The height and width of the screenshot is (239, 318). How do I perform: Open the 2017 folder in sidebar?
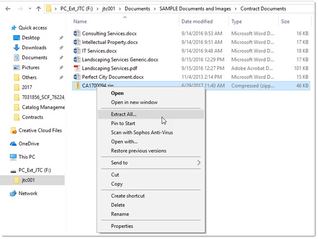point(27,87)
